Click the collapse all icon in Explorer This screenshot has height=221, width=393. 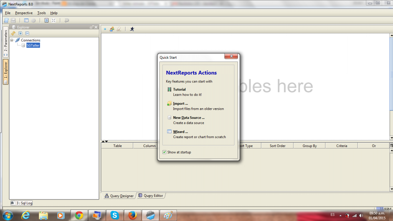click(x=27, y=33)
